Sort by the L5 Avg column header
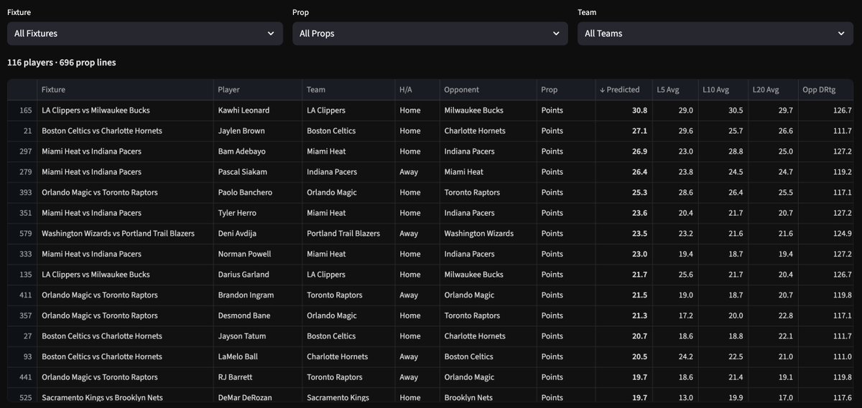862x408 pixels. [x=675, y=90]
